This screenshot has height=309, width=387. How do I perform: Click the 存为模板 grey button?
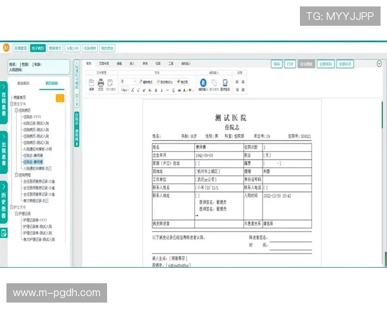306,64
